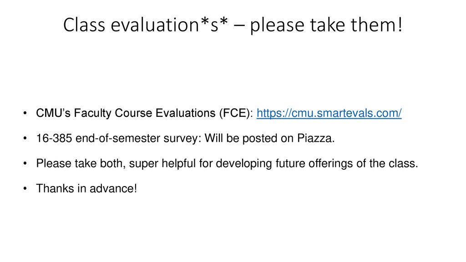
Task: Click the bullet marker before 'CMU's Faculty'
Action: point(25,113)
